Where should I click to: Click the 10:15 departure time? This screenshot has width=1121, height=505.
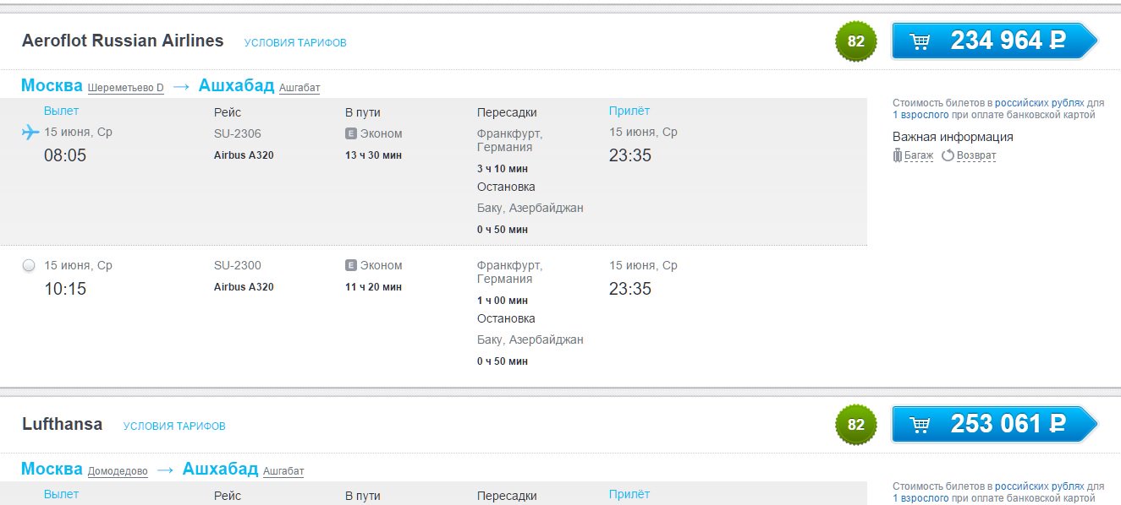point(65,289)
